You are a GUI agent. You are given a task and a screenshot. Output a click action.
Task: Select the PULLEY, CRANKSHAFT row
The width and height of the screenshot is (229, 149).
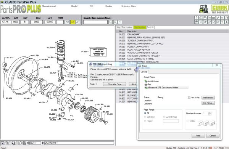tap(173, 46)
